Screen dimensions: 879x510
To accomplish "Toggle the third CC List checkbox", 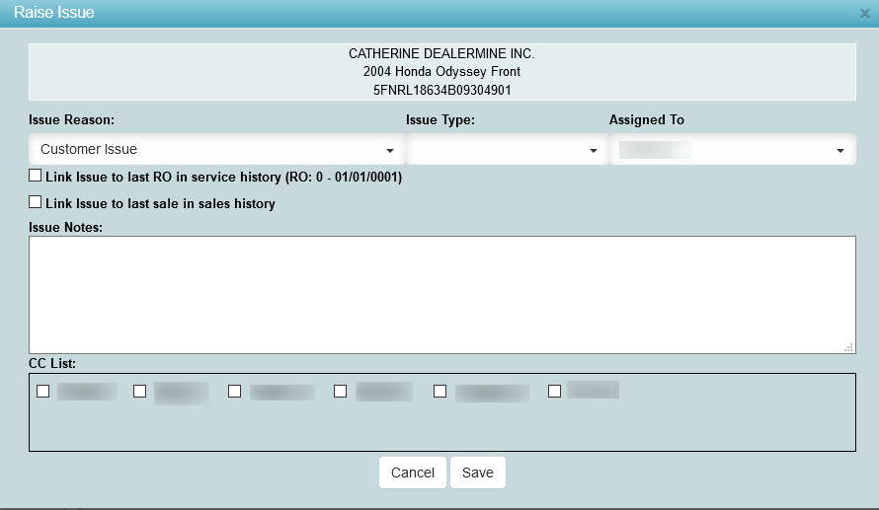I will point(234,392).
